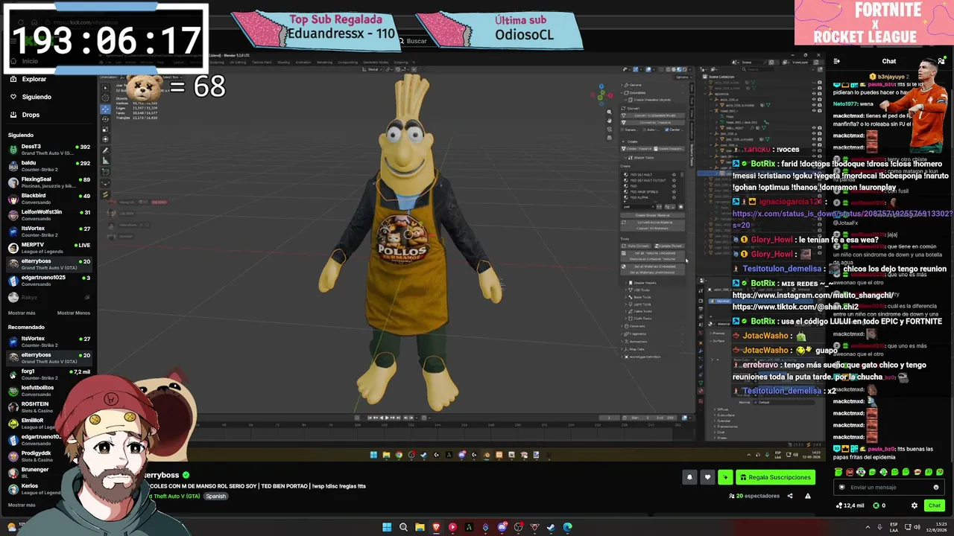Image resolution: width=954 pixels, height=536 pixels.
Task: Collapse list with Mostrar Menos
Action: point(74,313)
